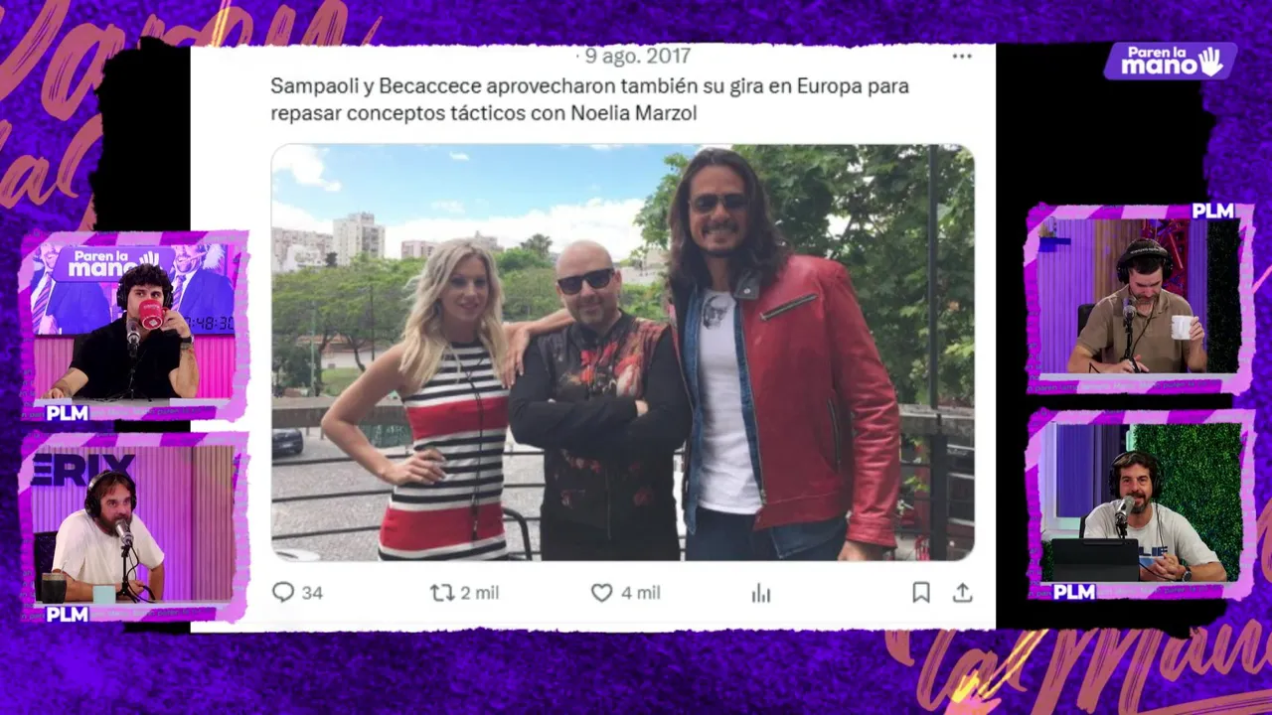This screenshot has width=1272, height=715.
Task: Click the 34 replies count
Action: pos(312,593)
